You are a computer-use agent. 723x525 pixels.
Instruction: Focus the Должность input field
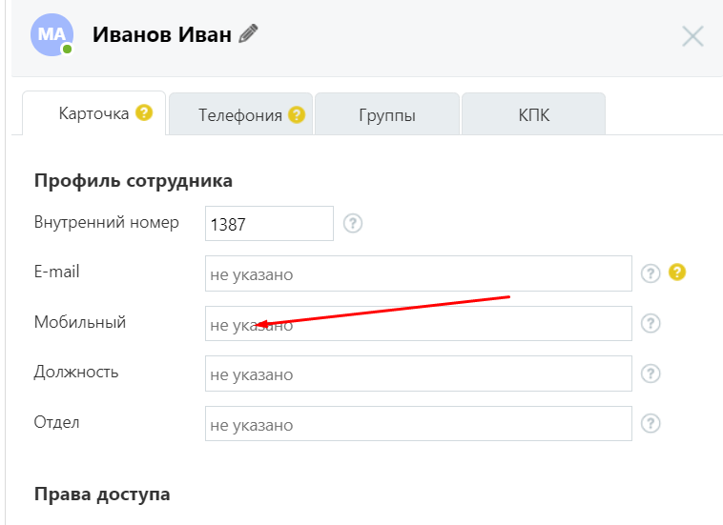pos(418,374)
